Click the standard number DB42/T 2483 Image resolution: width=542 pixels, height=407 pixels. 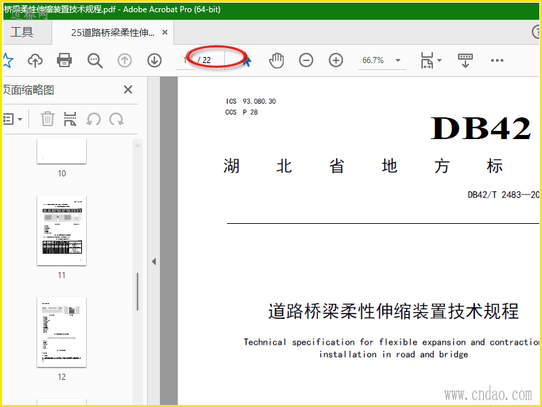[503, 195]
